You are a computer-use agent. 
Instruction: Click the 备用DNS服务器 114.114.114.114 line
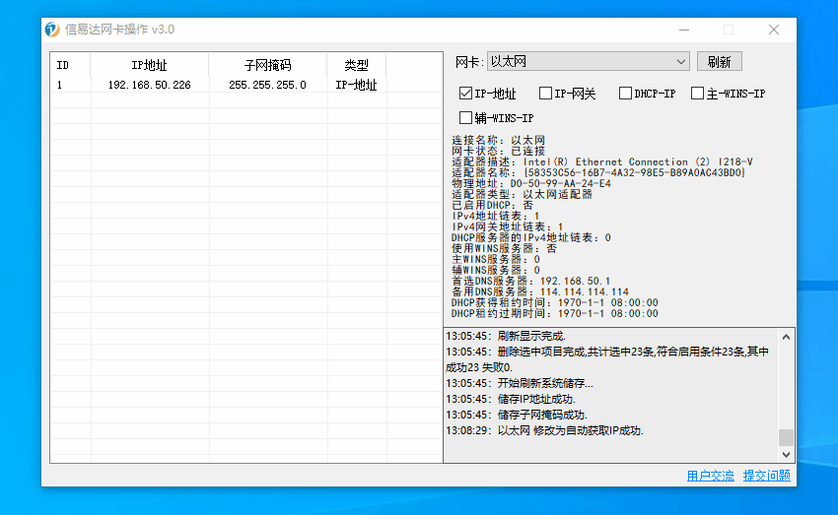(x=540, y=291)
